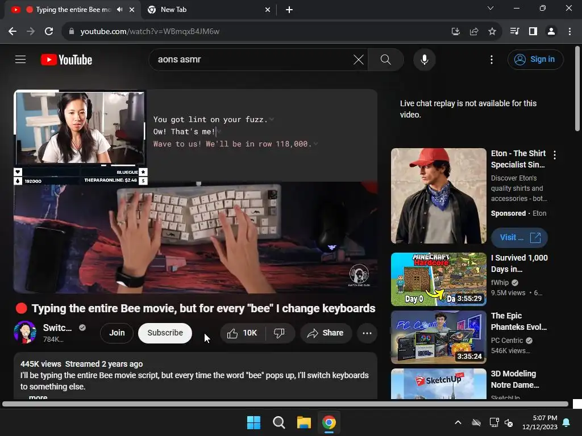Go to YouTube home via logo
The image size is (582, 436).
click(66, 60)
